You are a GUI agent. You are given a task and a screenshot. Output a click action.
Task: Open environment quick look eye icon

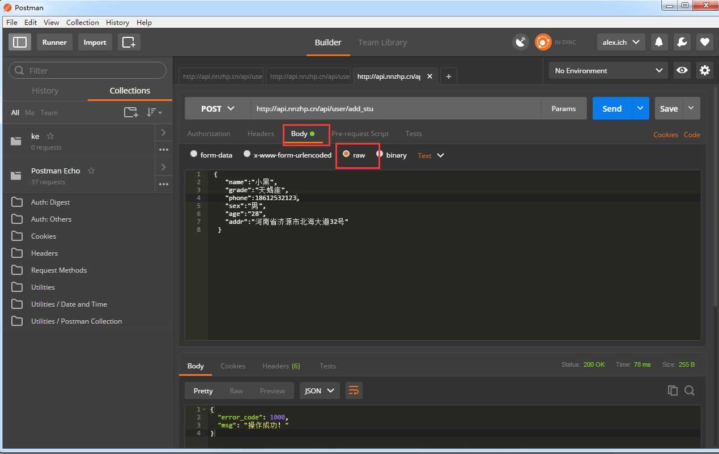682,70
